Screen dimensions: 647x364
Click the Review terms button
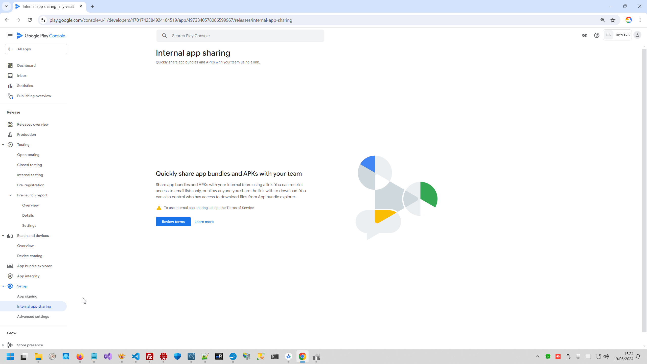point(173,222)
